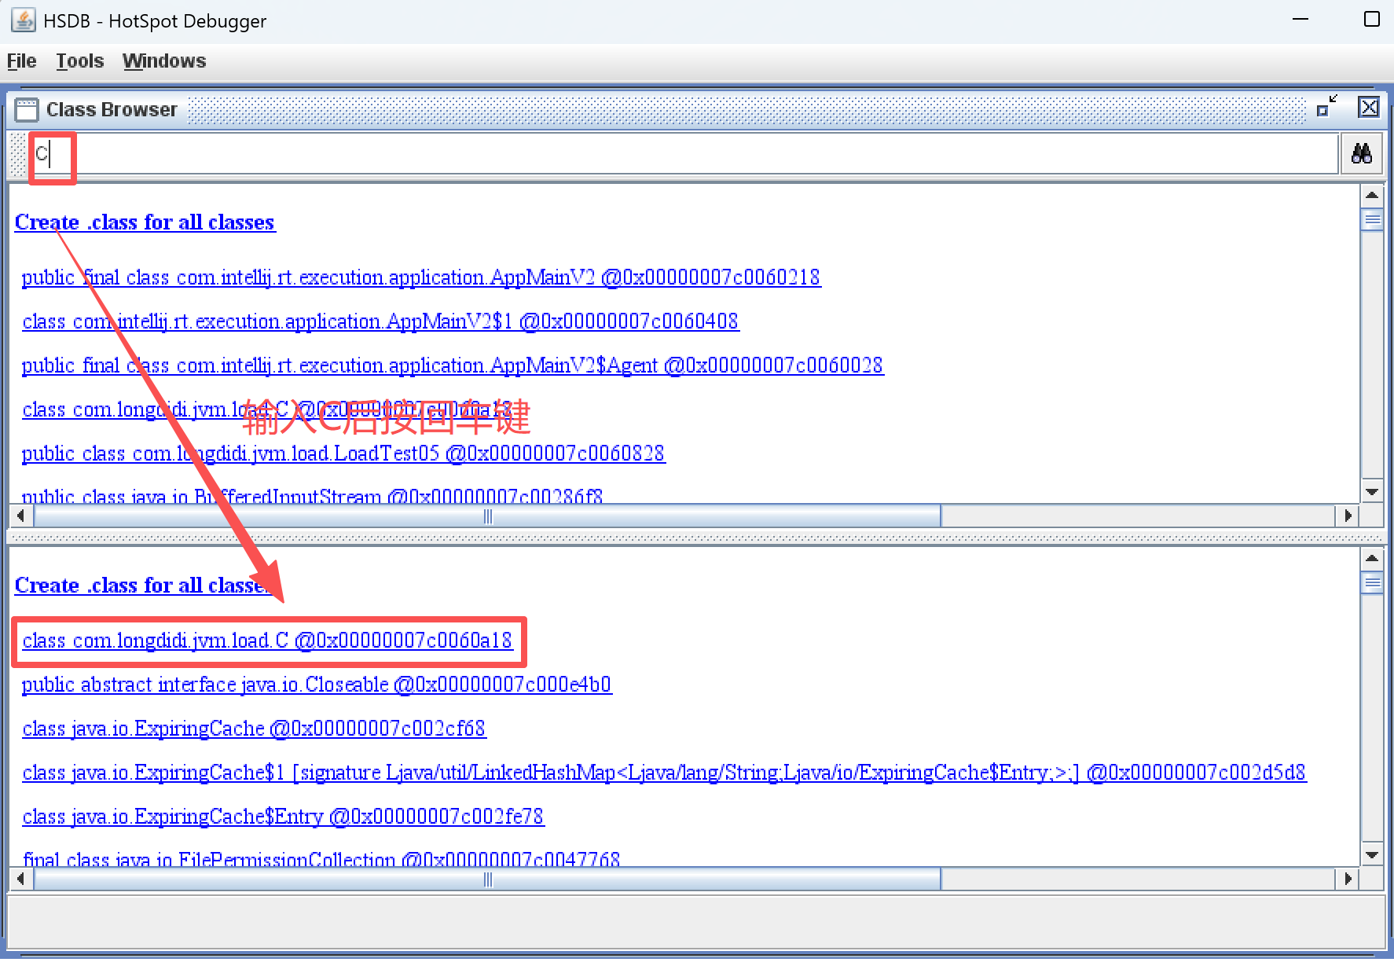Click lower Create .class for all classes link

click(145, 586)
